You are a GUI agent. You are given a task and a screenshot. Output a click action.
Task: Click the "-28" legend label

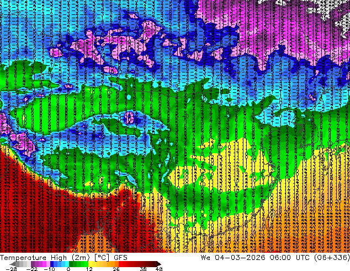coord(12,269)
